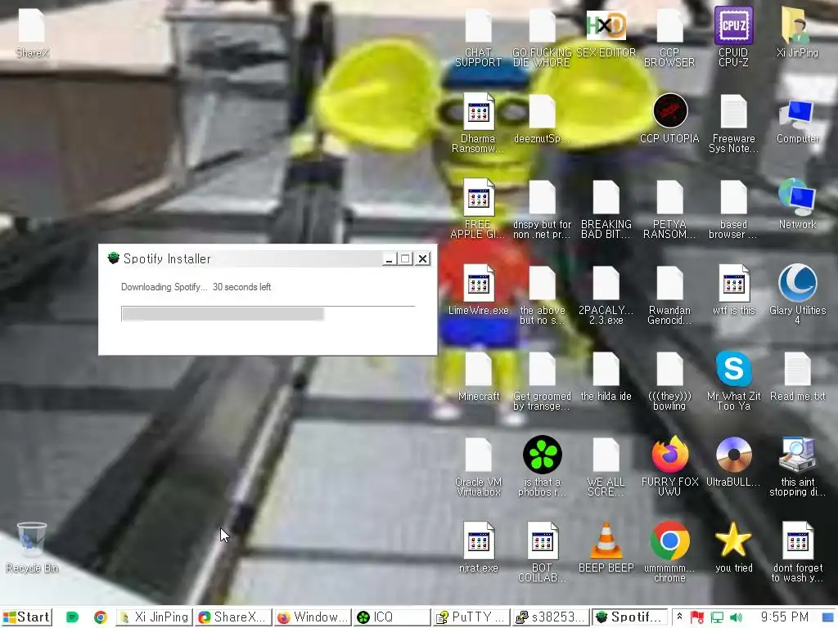Minimize the Spotify Installer window
The width and height of the screenshot is (838, 628).
(390, 259)
